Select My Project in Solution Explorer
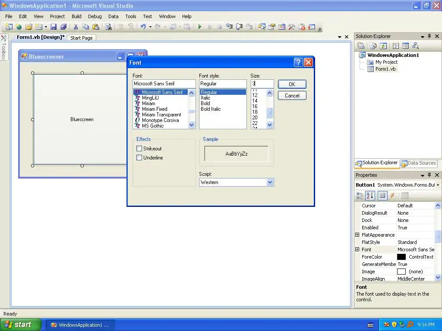442x331 pixels. coord(386,62)
